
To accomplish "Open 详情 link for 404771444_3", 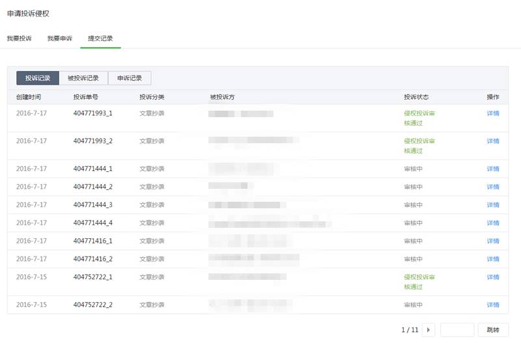I will (493, 205).
